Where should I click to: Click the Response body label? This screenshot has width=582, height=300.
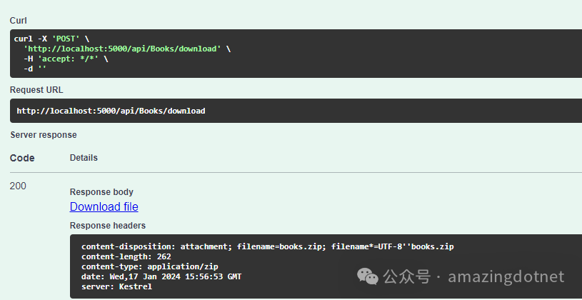tap(101, 192)
